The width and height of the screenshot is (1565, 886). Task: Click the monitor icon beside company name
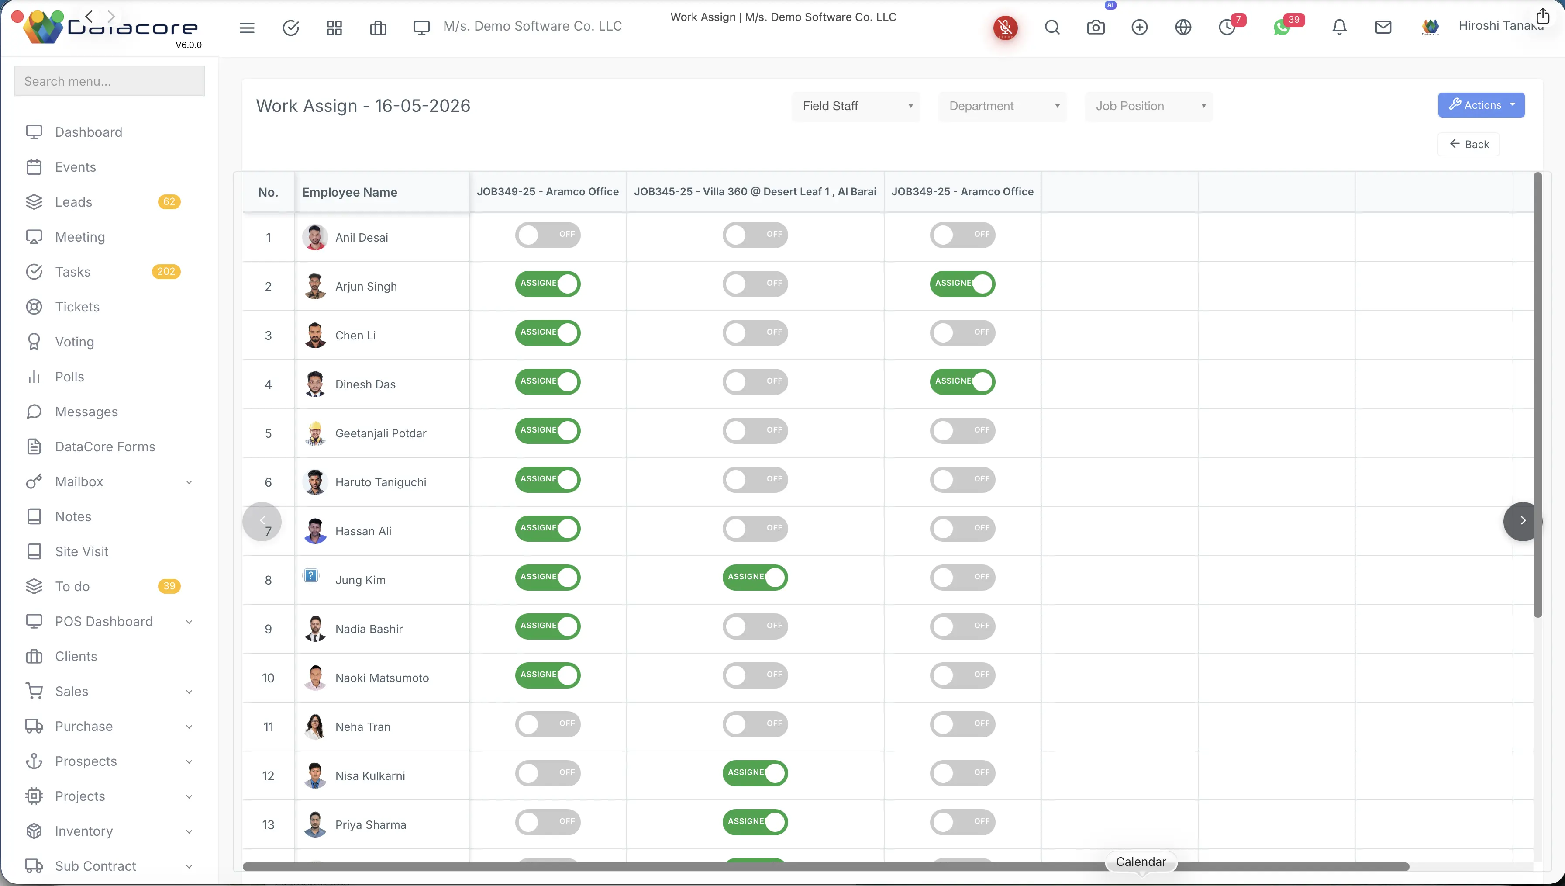421,28
